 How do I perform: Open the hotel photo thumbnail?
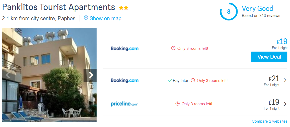pyautogui.click(x=49, y=75)
